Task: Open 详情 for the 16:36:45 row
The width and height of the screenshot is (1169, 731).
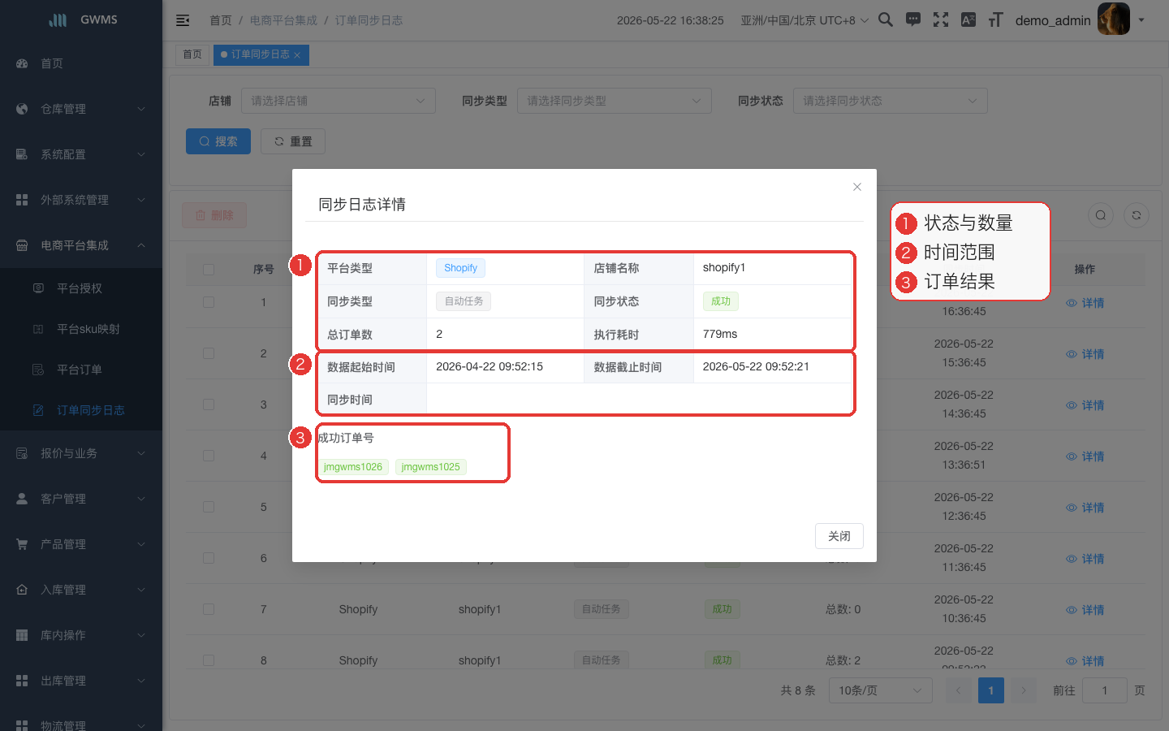Action: click(1085, 303)
